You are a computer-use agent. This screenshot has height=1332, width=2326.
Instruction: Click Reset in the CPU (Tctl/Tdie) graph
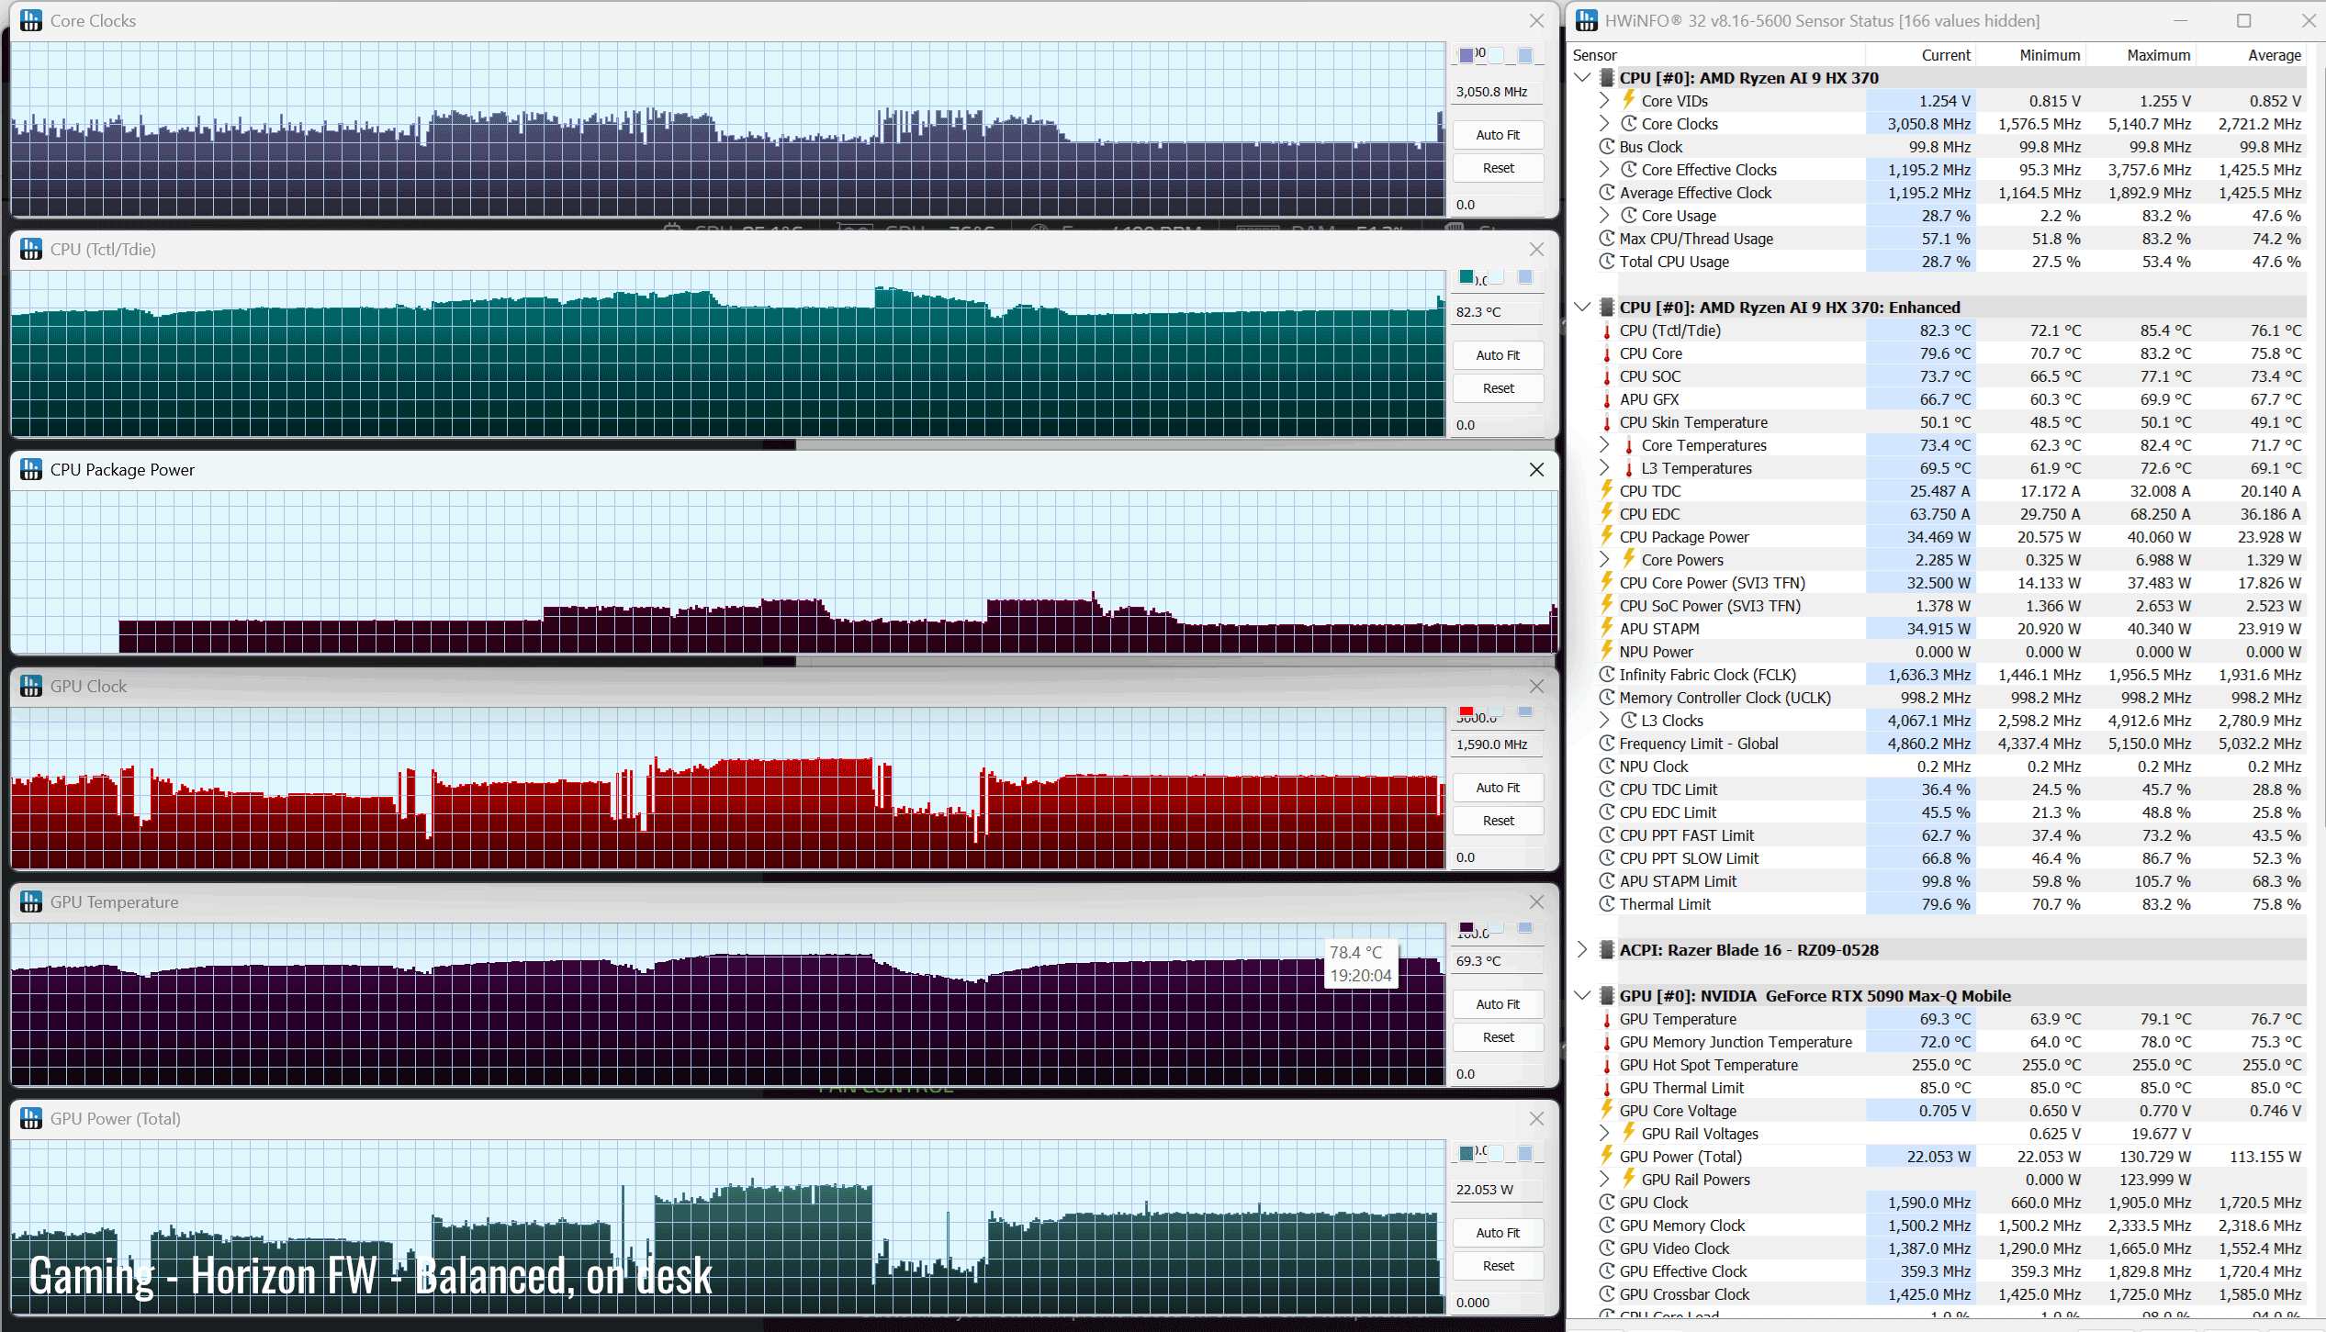pyautogui.click(x=1498, y=388)
